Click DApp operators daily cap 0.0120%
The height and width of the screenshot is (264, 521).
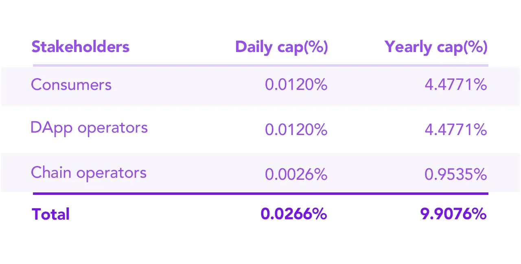tap(296, 130)
